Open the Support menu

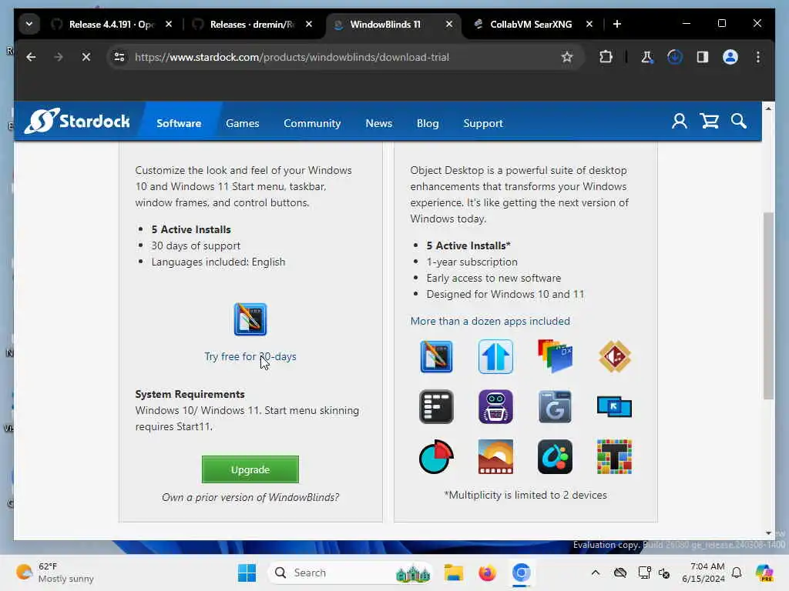coord(483,123)
